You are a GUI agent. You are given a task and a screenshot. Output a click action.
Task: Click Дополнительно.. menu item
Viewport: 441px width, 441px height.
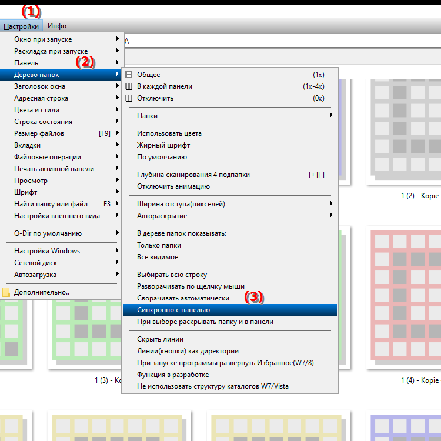point(61,292)
